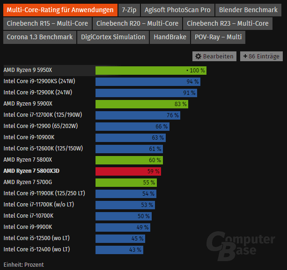The width and height of the screenshot is (287, 270).
Task: Select Cinebench R23 – Multi-Core tab
Action: (228, 23)
